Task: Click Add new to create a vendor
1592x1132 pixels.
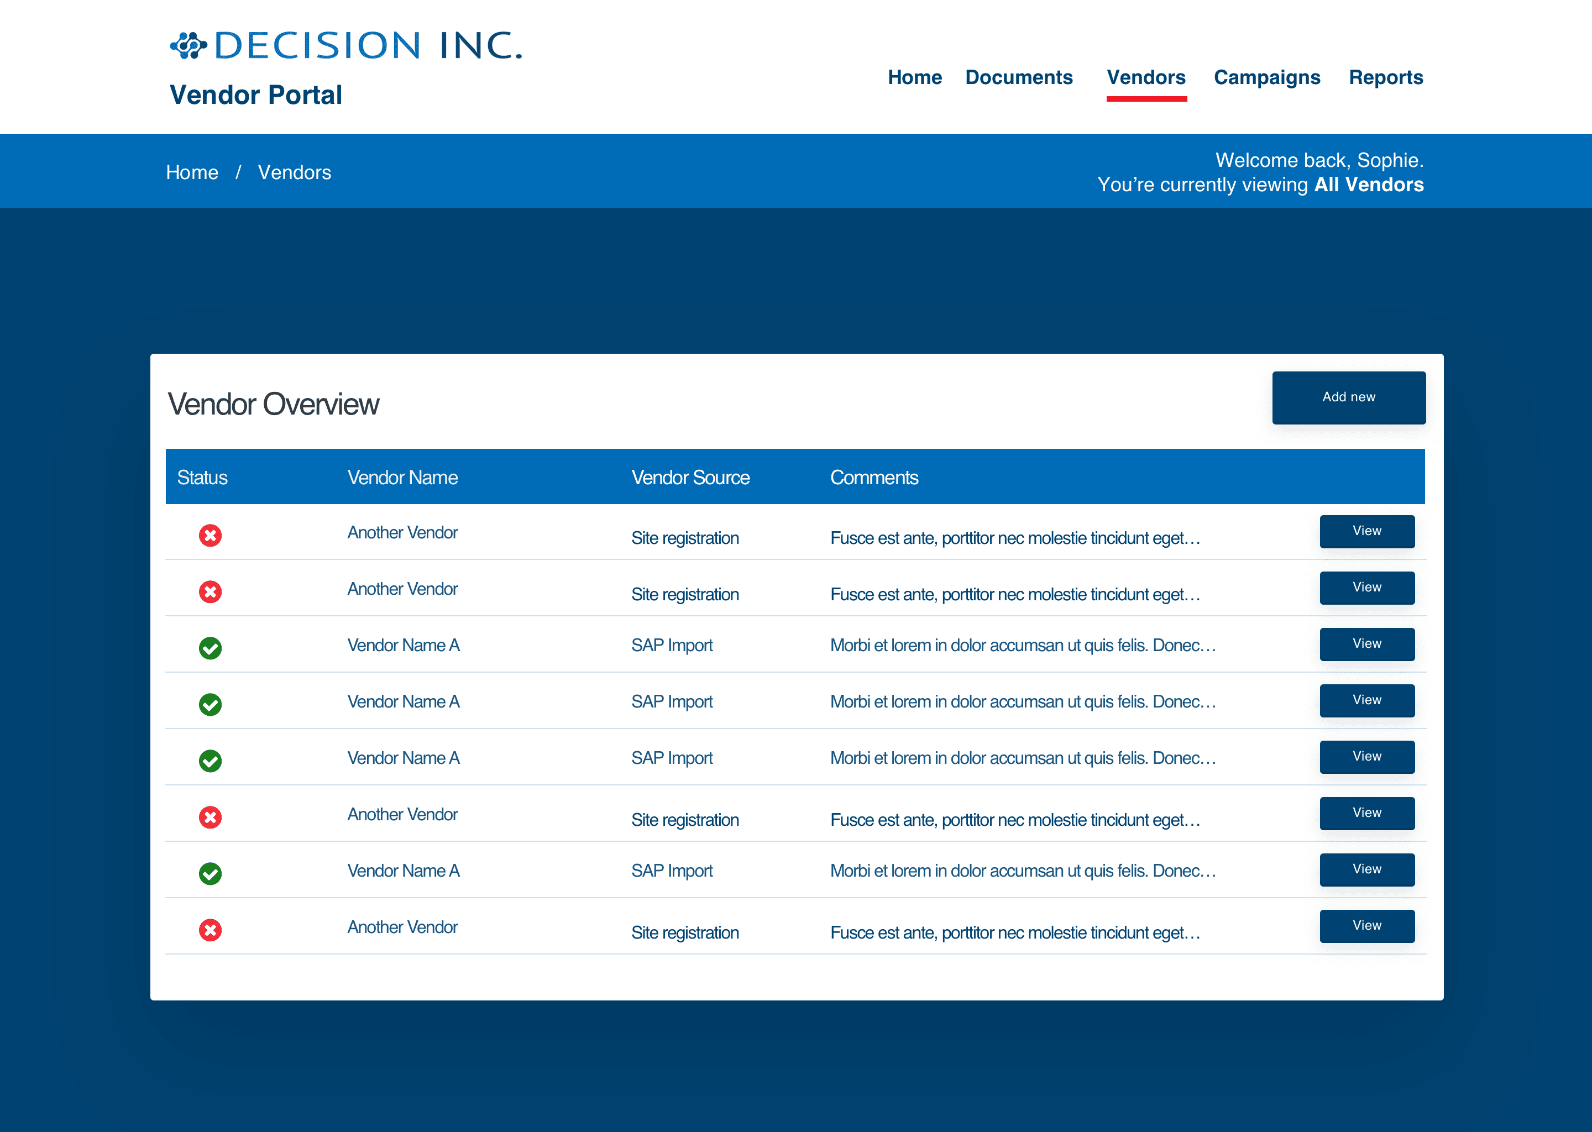Action: (1349, 397)
